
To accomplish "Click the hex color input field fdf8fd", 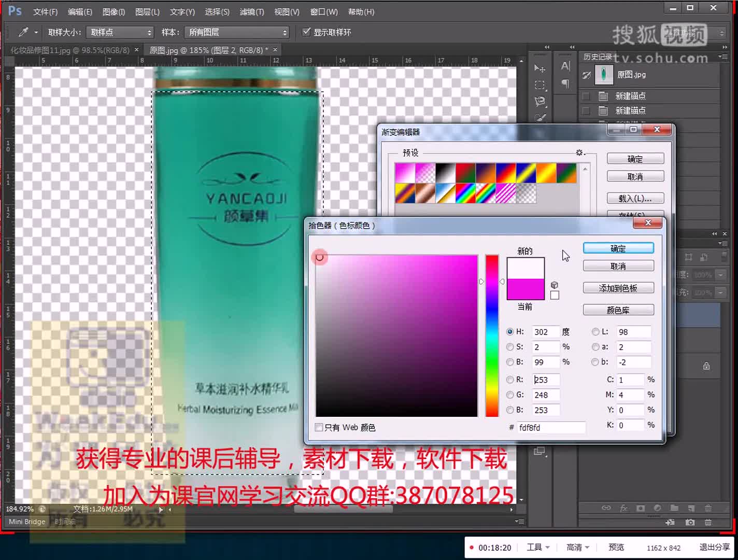I will pyautogui.click(x=551, y=427).
